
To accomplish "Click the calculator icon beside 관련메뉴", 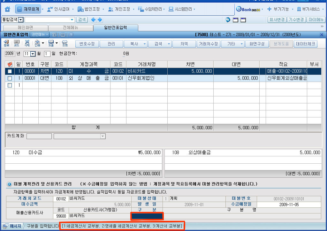I will [x=55, y=34].
